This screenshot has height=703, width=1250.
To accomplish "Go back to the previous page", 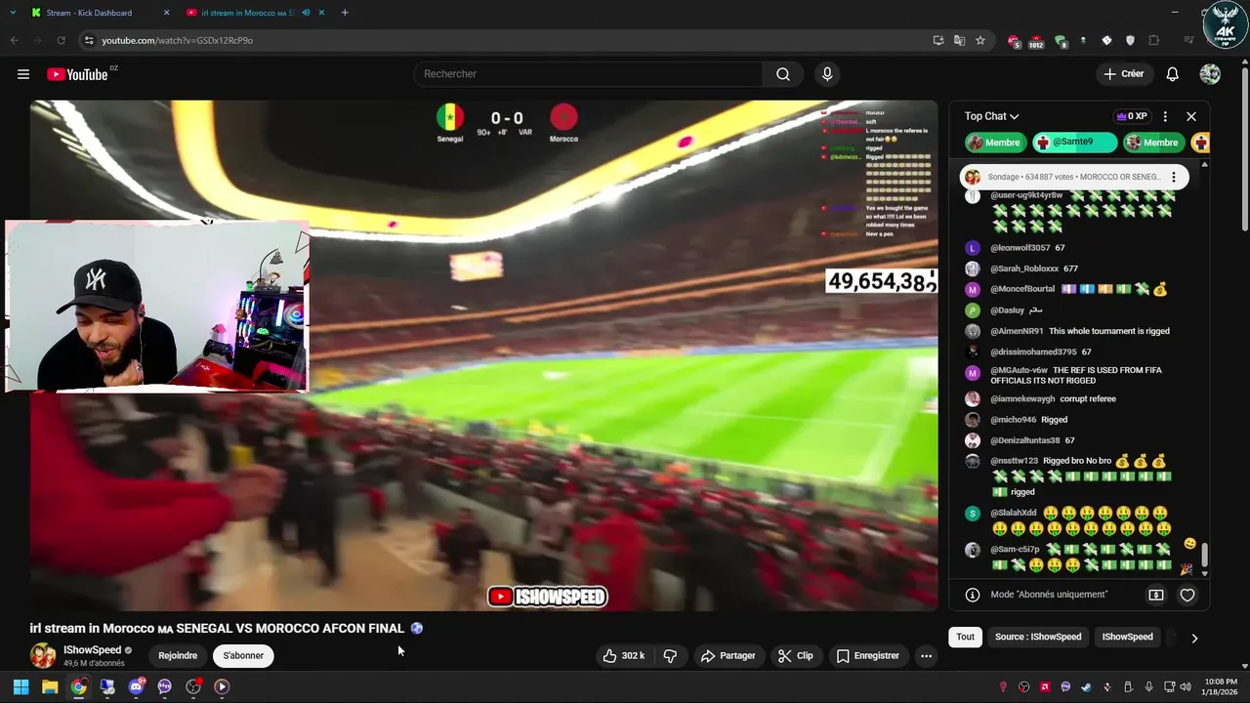I will pyautogui.click(x=14, y=40).
